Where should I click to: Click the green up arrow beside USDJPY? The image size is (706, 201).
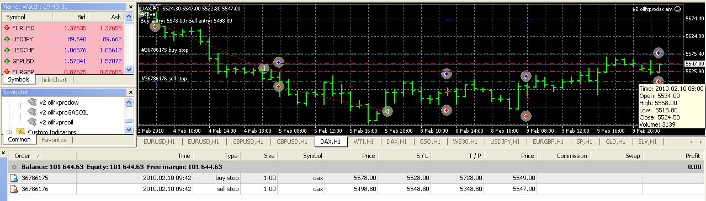(7, 39)
